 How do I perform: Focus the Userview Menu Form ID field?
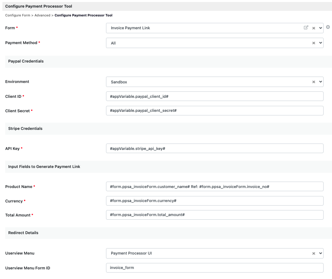[x=214, y=268]
